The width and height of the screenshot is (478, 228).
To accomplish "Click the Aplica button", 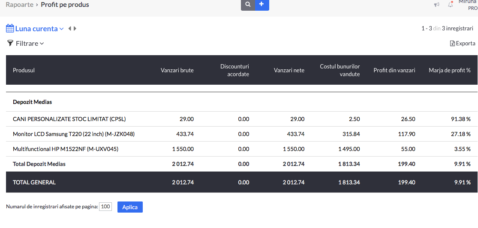I will (130, 207).
